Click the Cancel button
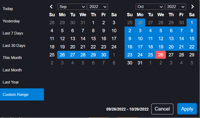Screen dimensions: 200x118 (162, 109)
